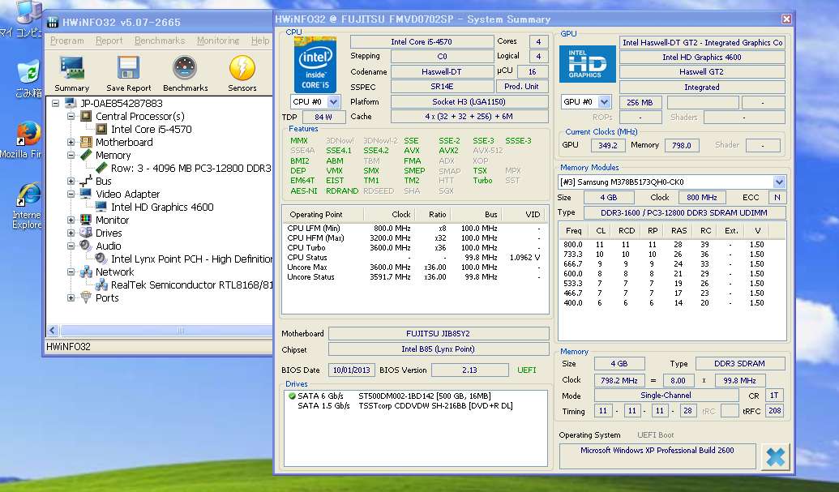This screenshot has width=839, height=492.
Task: Click the tree's horizontal scrollbar left arrow
Action: [x=54, y=331]
